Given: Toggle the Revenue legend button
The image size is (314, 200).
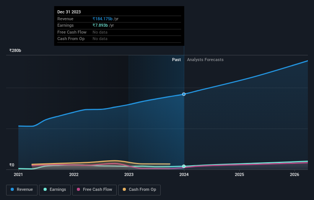Looking at the screenshot, I should 22,190.
